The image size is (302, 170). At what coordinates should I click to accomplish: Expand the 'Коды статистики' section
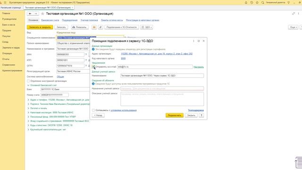[28, 125]
